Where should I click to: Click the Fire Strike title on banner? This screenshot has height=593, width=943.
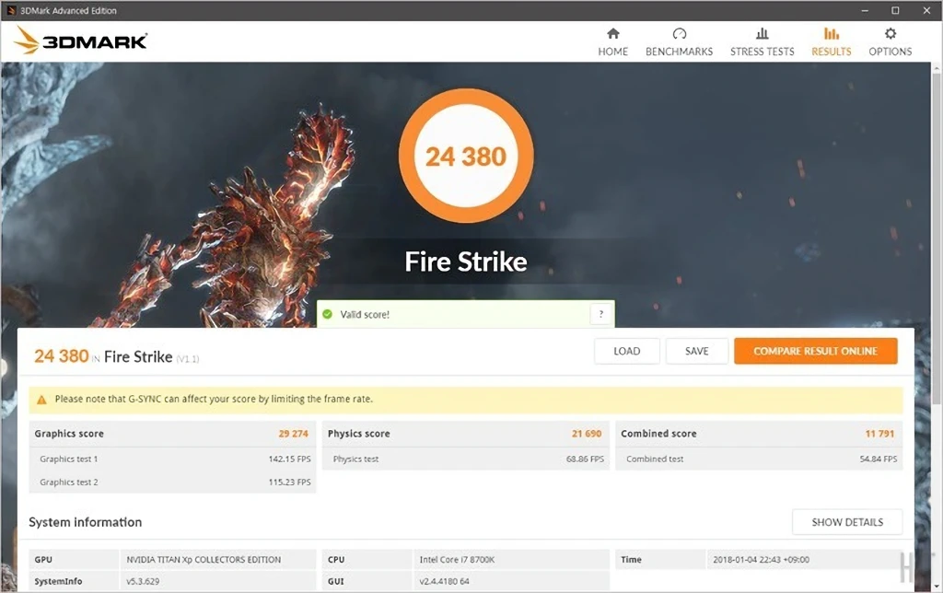click(x=466, y=262)
